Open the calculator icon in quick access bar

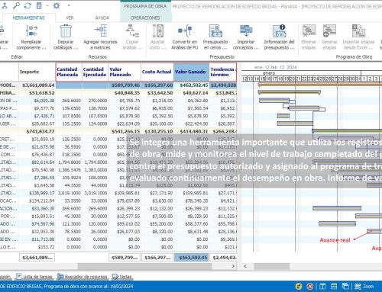39,5
